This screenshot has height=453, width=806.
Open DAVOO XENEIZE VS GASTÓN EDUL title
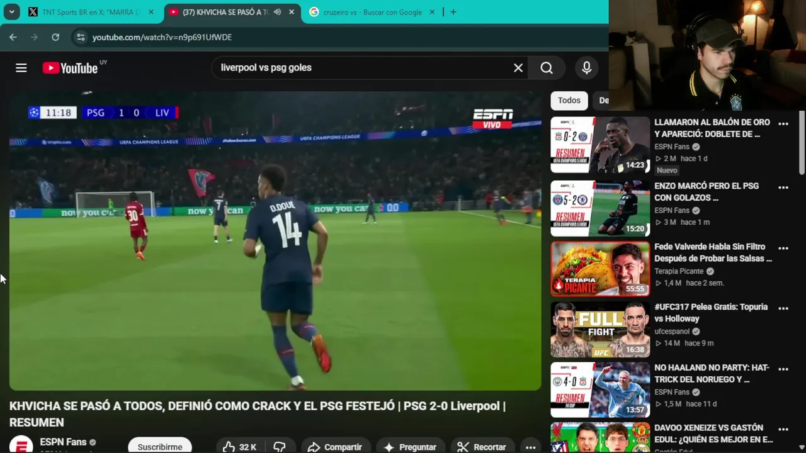click(713, 433)
